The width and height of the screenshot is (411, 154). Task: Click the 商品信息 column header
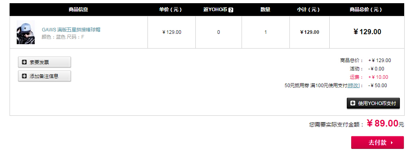click(x=79, y=10)
